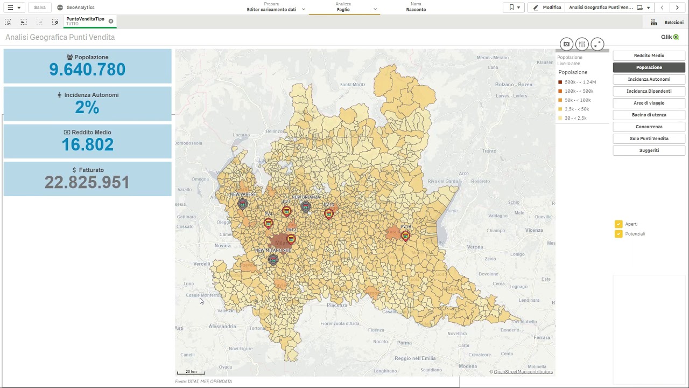Click the NEW VARESE store marker

tap(243, 204)
